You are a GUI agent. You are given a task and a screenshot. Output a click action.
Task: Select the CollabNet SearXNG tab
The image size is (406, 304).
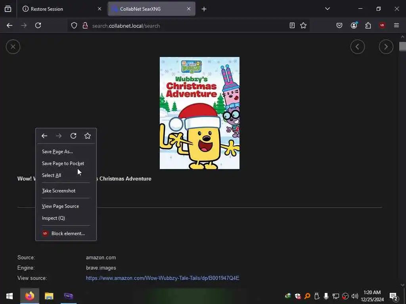pos(151,9)
